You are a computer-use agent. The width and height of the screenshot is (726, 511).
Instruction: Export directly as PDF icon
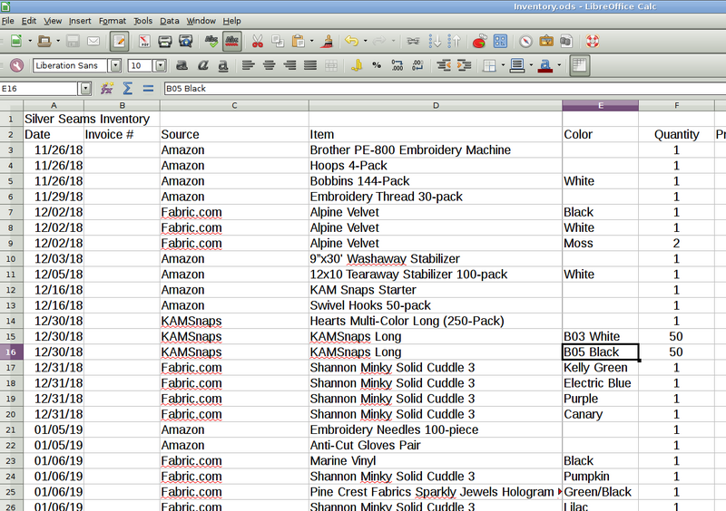tap(144, 41)
